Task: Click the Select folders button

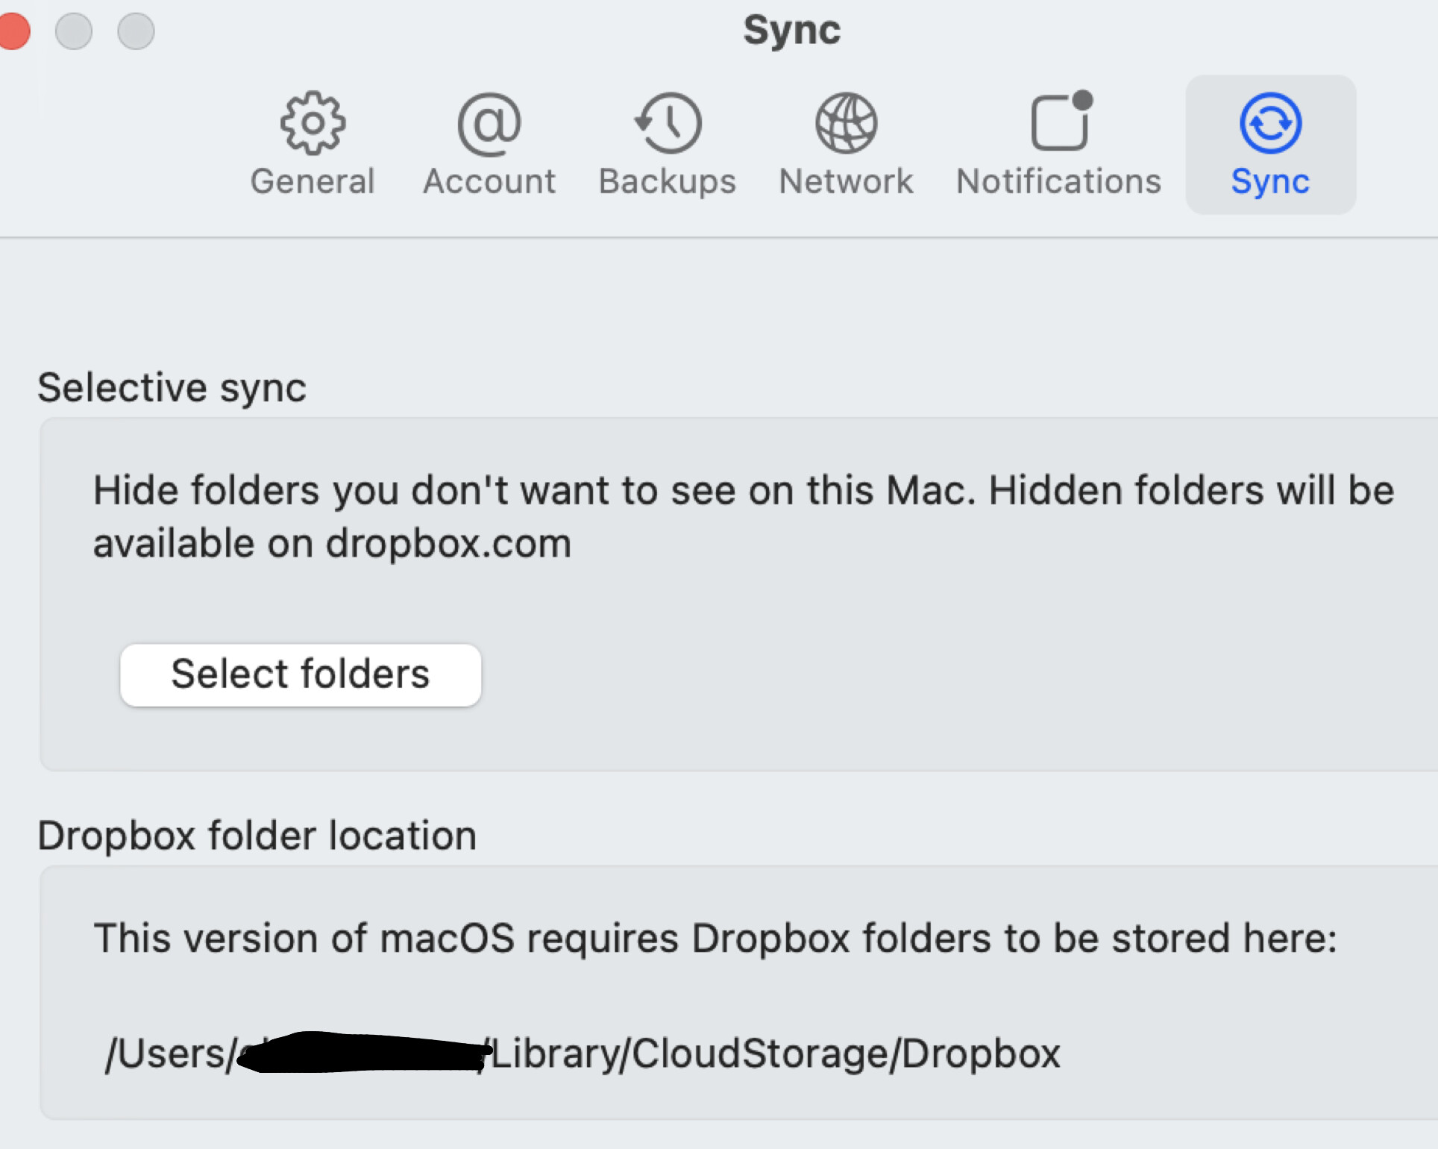Action: [x=301, y=674]
